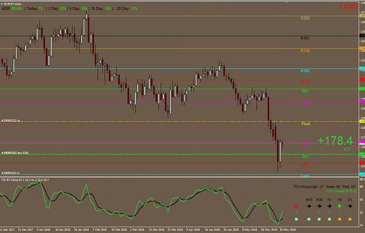Select the M30 timeframe label
This screenshot has height=233, width=365.
(x=319, y=200)
